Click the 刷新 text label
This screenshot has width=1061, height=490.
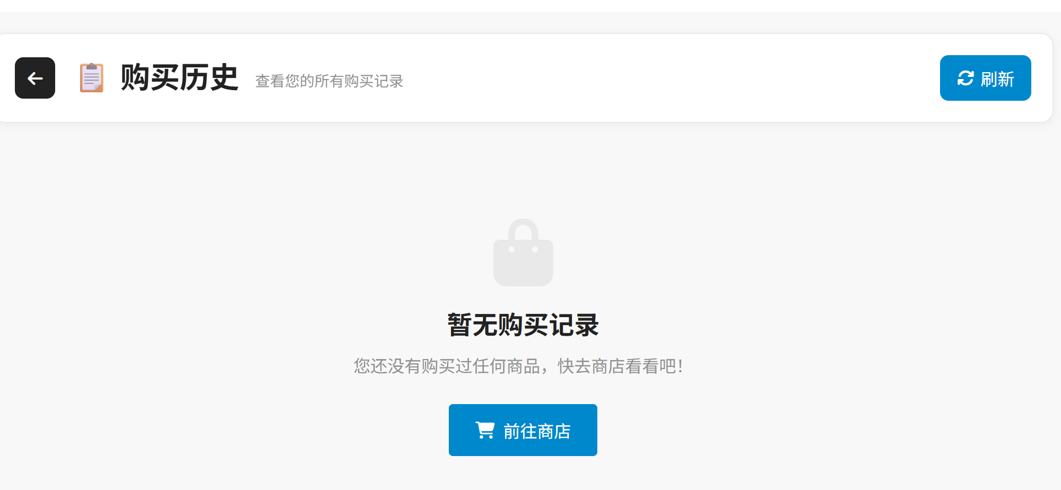coord(997,79)
